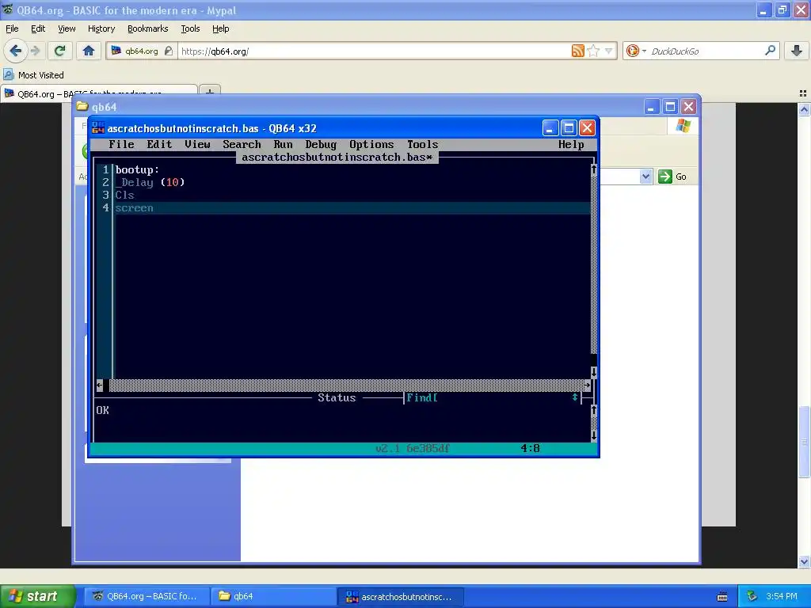This screenshot has width=811, height=608.
Task: Open the QB64 IDE Options menu
Action: (371, 144)
